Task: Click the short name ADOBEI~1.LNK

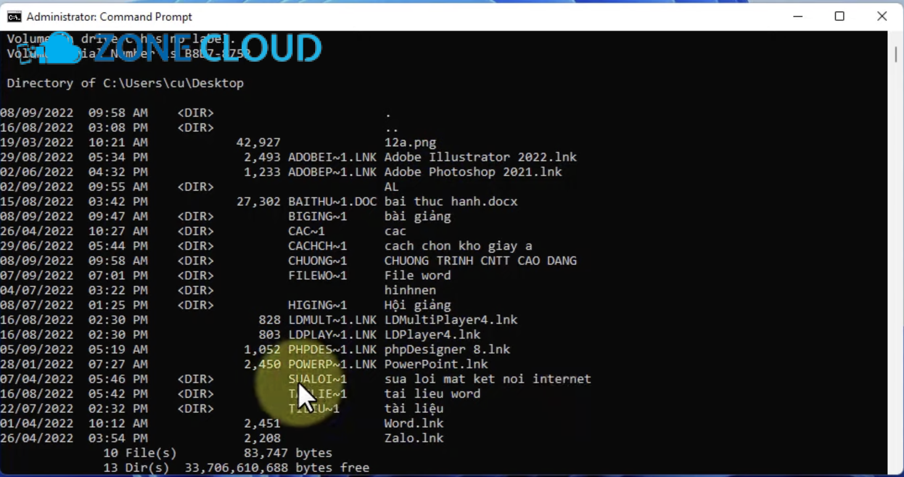Action: [332, 157]
